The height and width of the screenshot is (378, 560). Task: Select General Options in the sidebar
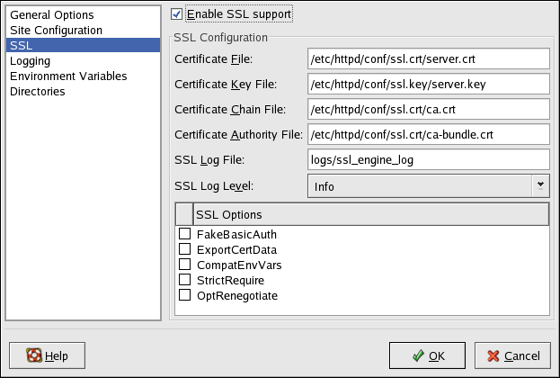tap(51, 15)
